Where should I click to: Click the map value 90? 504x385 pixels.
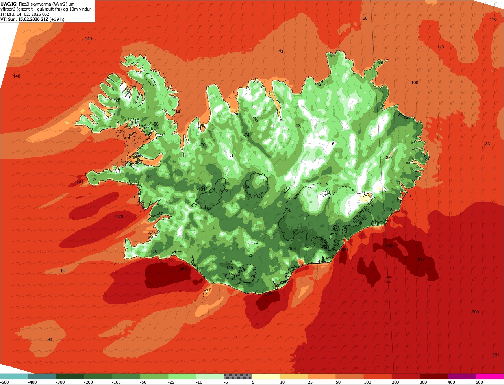click(x=50, y=340)
